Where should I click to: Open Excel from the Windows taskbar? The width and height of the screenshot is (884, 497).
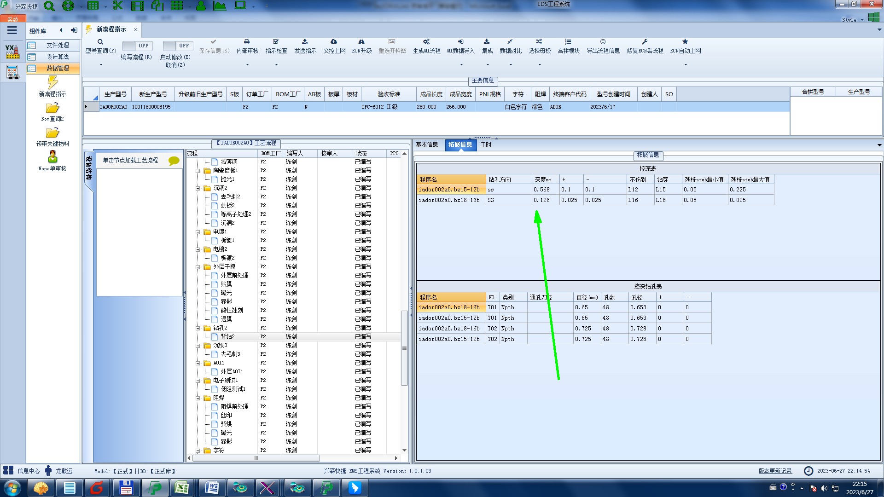[182, 488]
